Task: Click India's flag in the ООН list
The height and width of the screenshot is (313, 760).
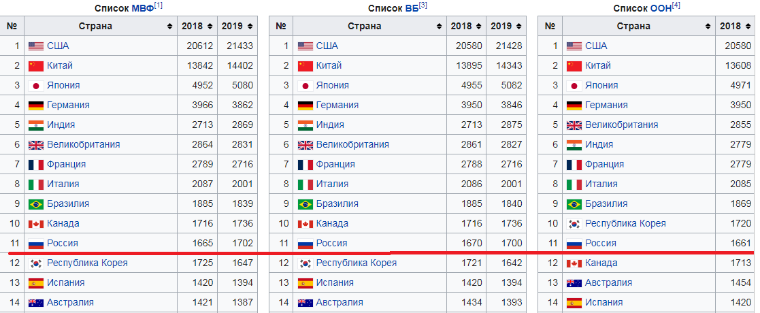Action: pos(574,145)
